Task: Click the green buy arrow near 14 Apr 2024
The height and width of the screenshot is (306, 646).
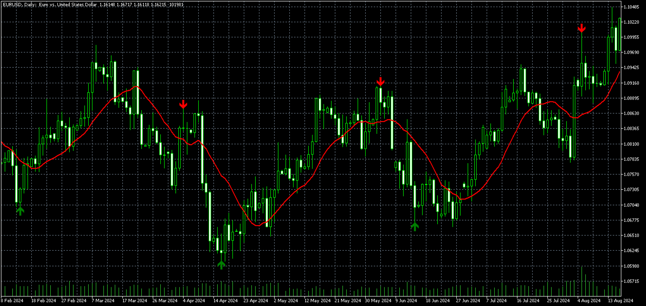Action: pyautogui.click(x=222, y=264)
